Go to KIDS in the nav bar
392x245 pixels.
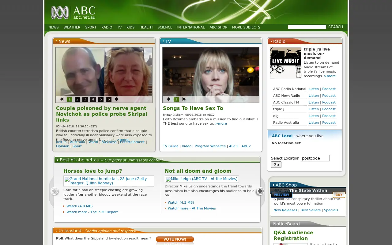click(x=130, y=27)
